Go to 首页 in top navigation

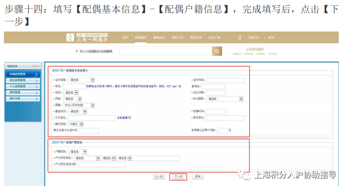[125, 38]
